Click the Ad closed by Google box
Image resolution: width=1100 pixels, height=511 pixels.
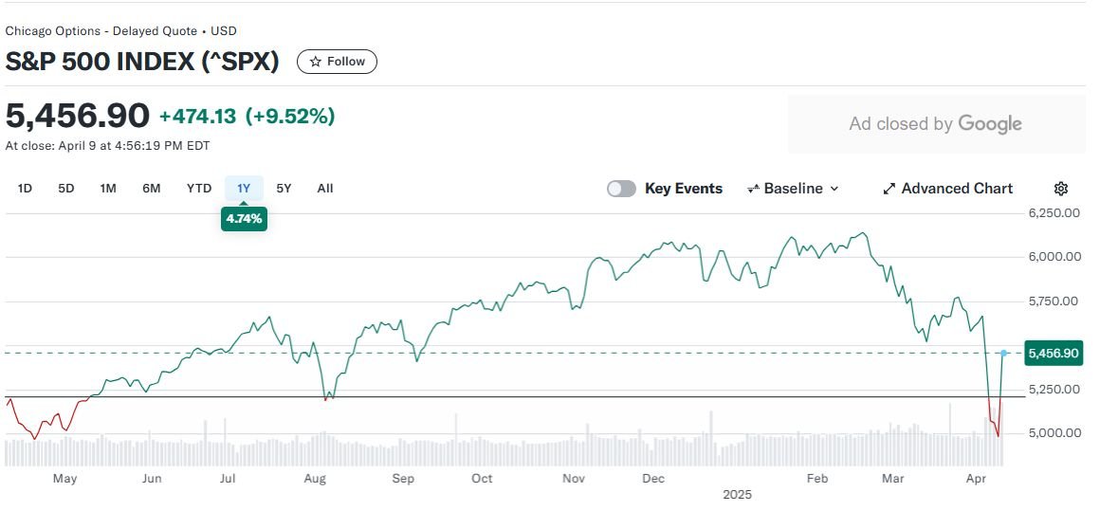pyautogui.click(x=936, y=124)
